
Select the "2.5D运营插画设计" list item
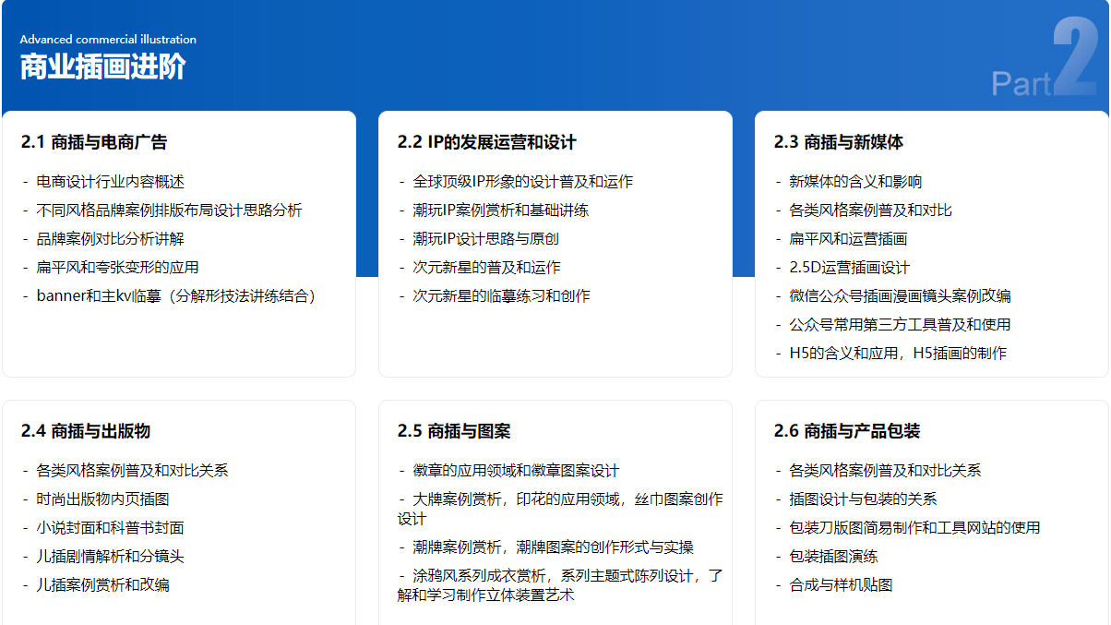click(849, 268)
